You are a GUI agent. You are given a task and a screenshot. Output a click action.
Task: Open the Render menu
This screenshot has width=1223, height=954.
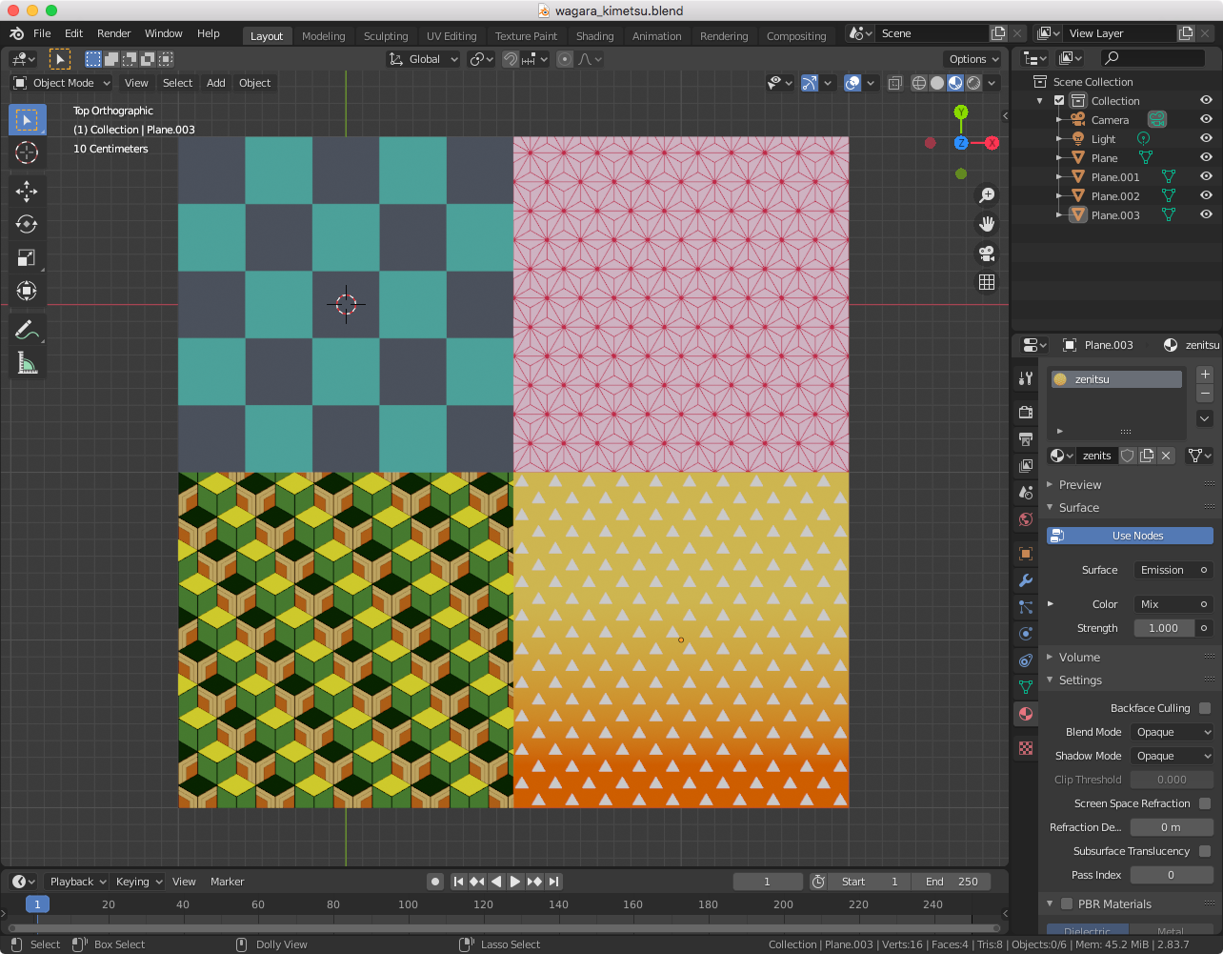[113, 33]
